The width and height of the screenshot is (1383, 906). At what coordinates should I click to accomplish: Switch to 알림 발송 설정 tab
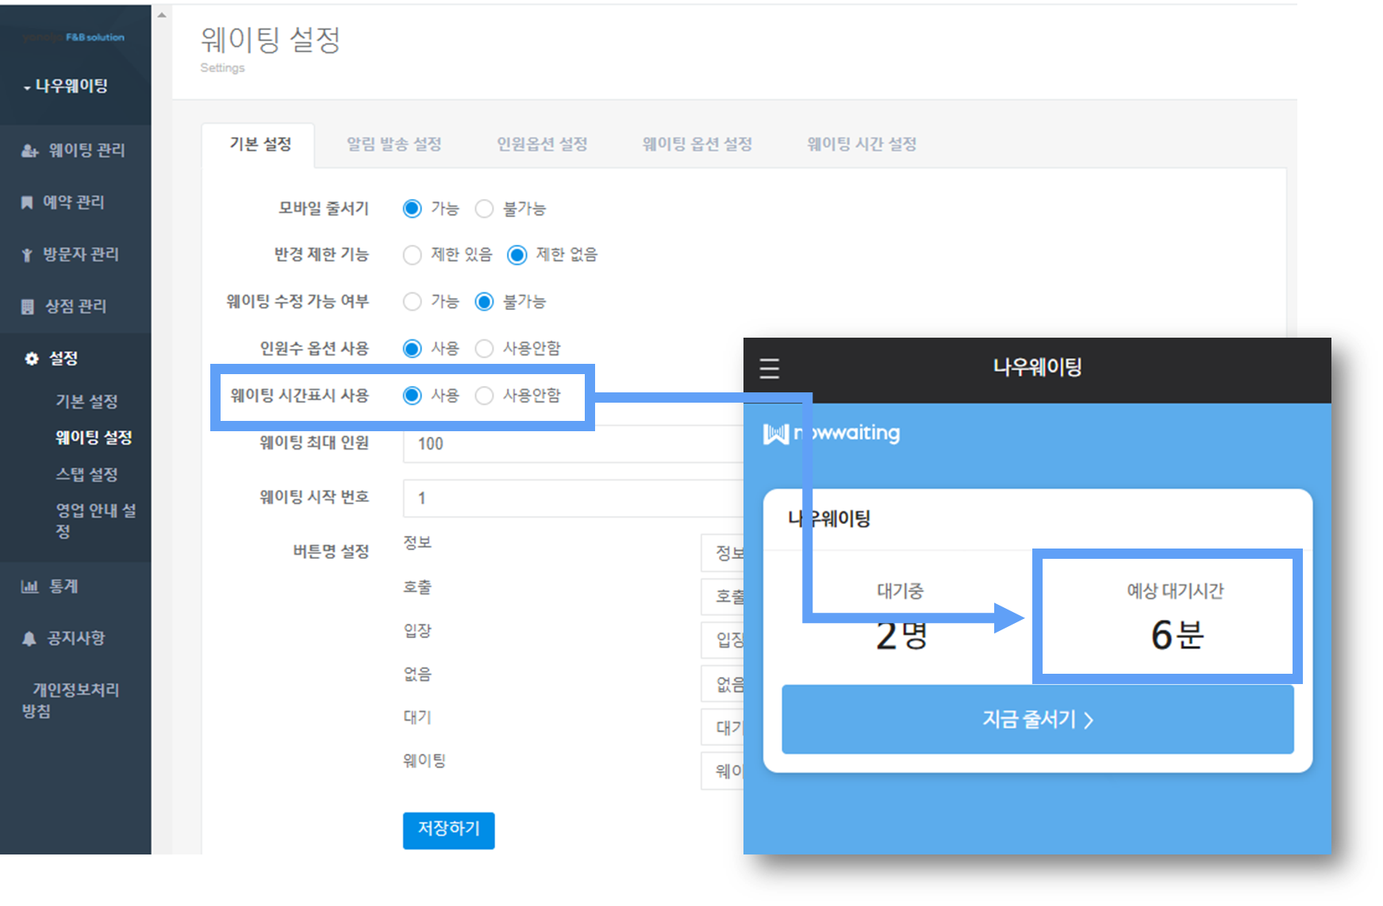394,144
